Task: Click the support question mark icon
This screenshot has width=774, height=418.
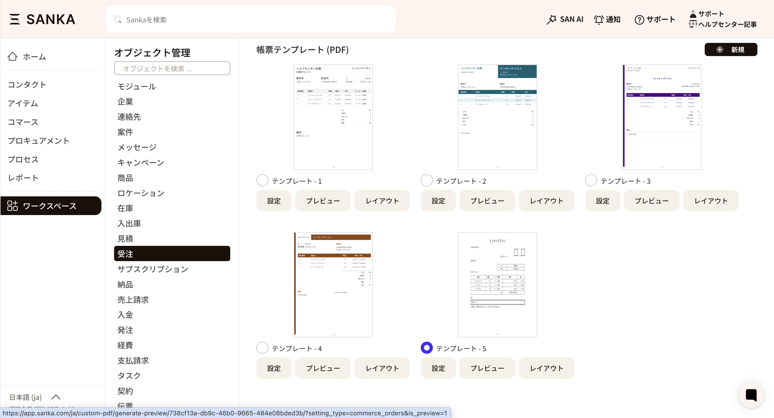Action: click(639, 20)
